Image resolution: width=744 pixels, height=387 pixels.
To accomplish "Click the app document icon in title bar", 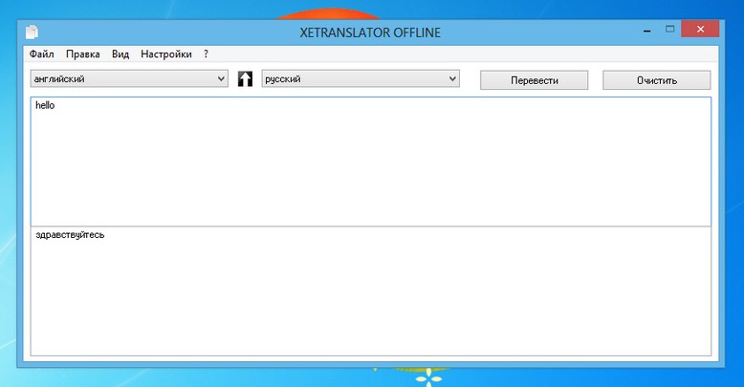I will [32, 32].
